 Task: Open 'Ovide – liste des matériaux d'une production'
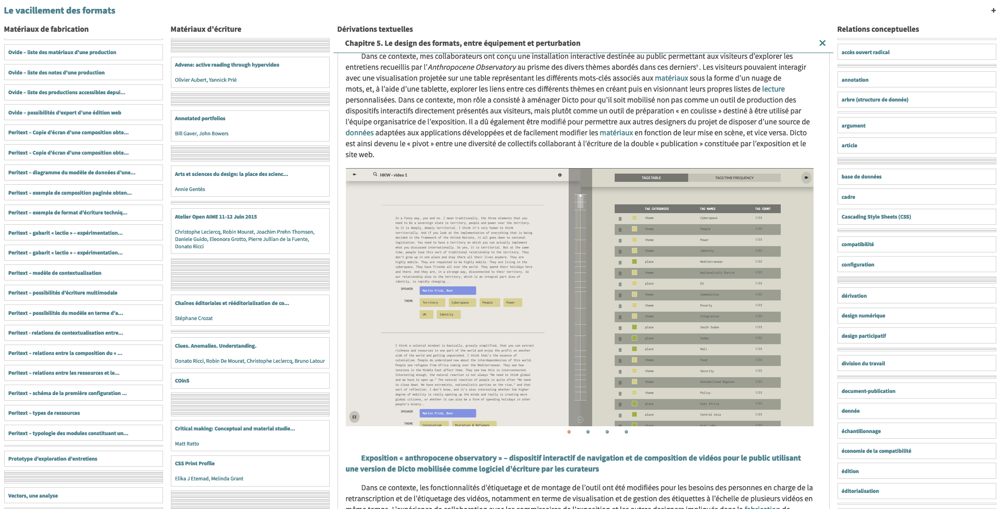tap(83, 53)
